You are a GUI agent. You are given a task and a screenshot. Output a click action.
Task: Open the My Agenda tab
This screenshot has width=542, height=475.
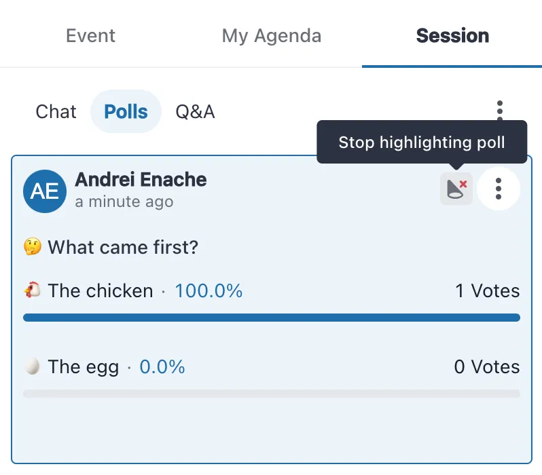[272, 35]
